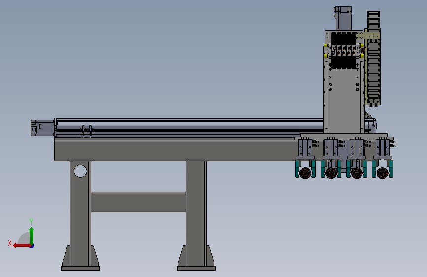The image size is (427, 277).
Task: Select the main horizontal support beam
Action: pyautogui.click(x=174, y=150)
